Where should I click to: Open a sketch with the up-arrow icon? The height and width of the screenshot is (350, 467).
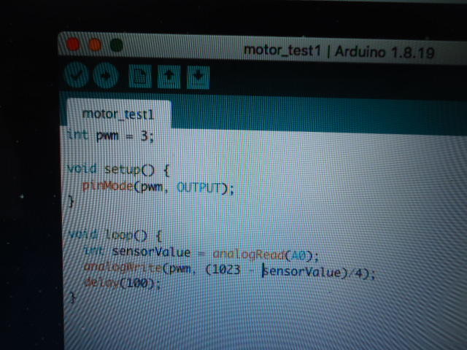point(169,77)
